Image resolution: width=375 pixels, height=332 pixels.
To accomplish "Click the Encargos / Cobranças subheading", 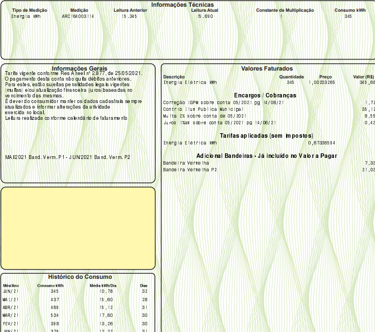I will [265, 95].
